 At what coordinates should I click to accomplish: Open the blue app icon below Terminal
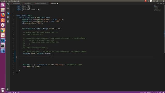tap(3, 51)
